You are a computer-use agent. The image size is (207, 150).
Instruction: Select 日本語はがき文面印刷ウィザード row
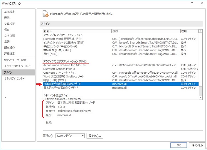point(121,88)
